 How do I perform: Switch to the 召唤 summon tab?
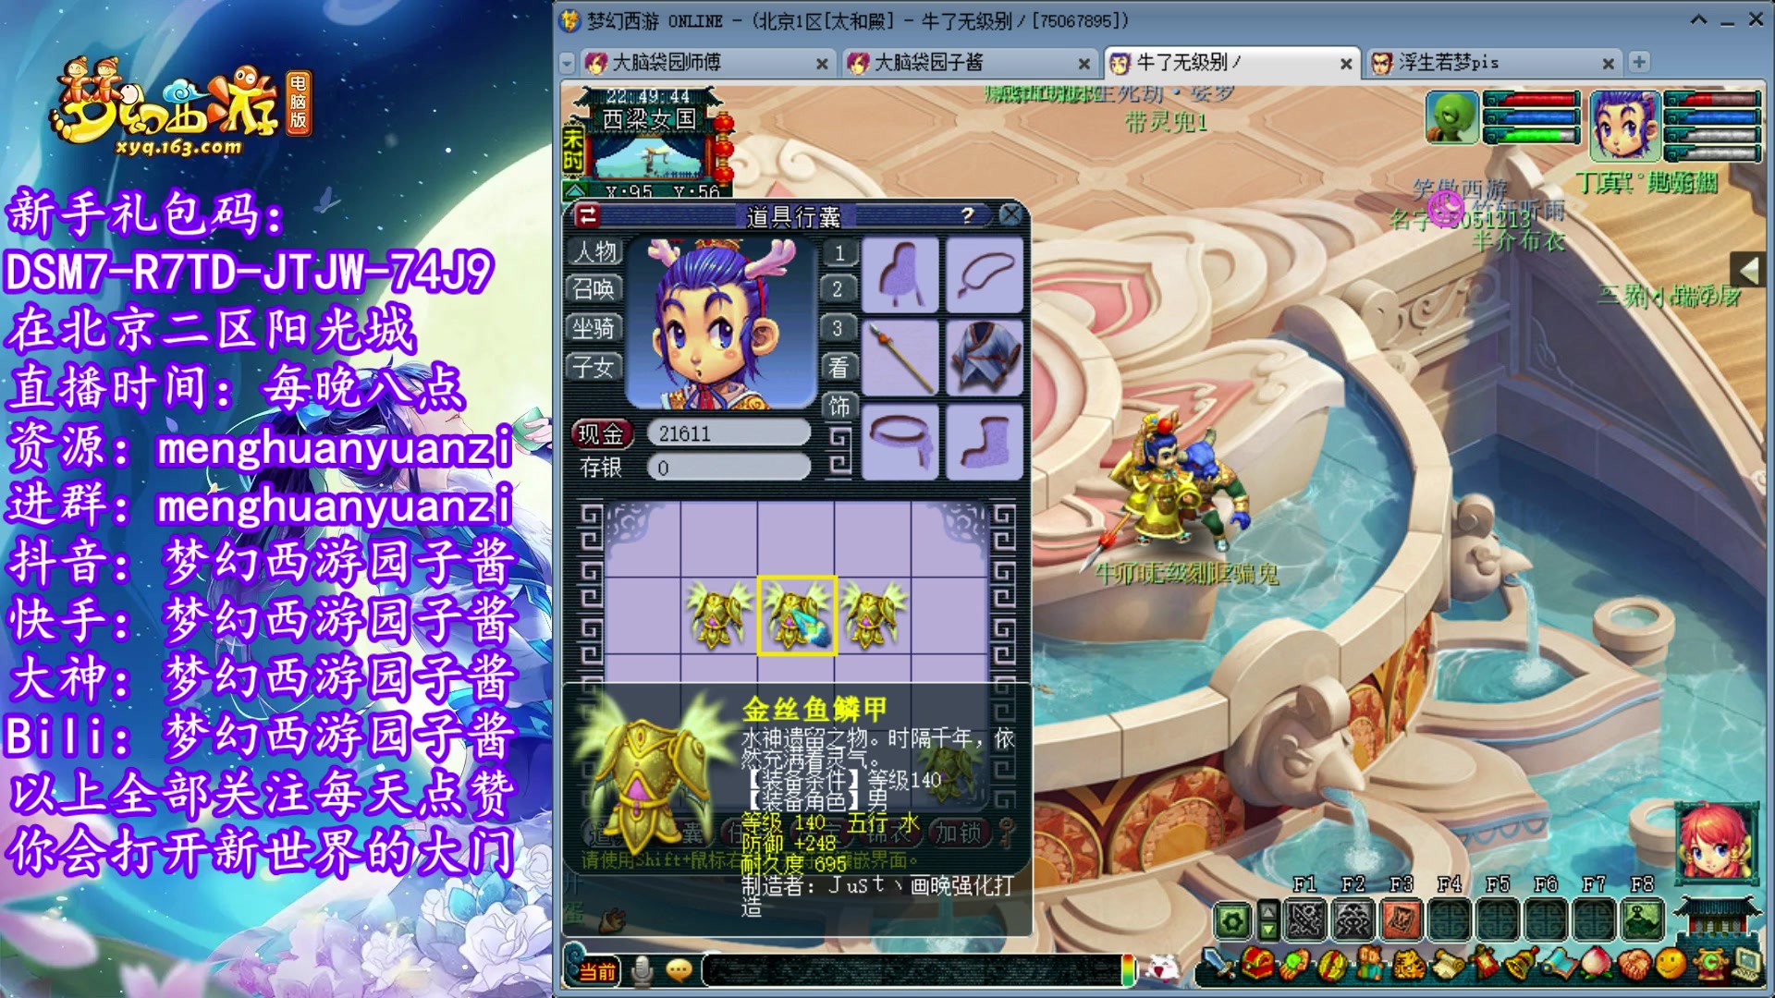594,289
